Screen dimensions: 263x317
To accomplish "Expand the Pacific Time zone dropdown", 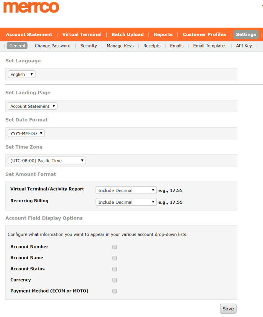I will [47, 161].
